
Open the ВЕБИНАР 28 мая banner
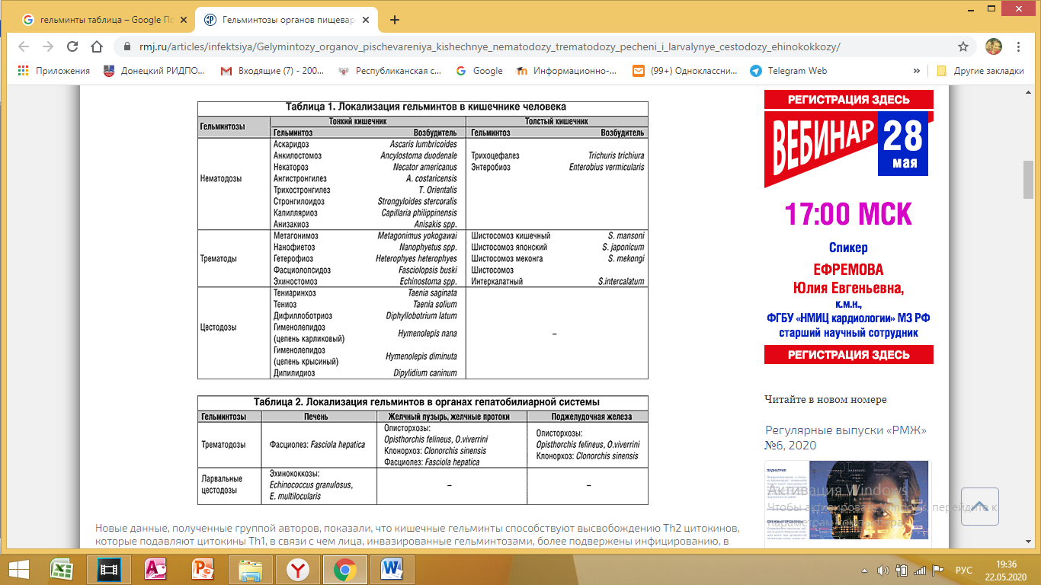pyautogui.click(x=849, y=148)
